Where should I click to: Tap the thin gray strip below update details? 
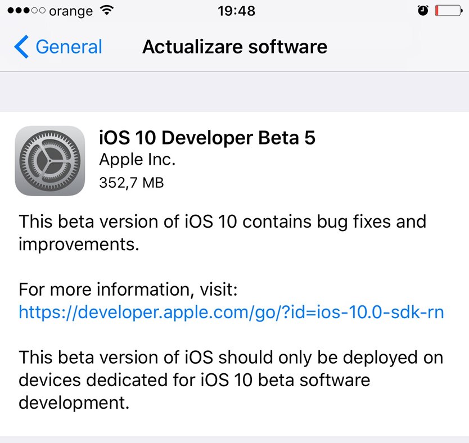pos(234,440)
